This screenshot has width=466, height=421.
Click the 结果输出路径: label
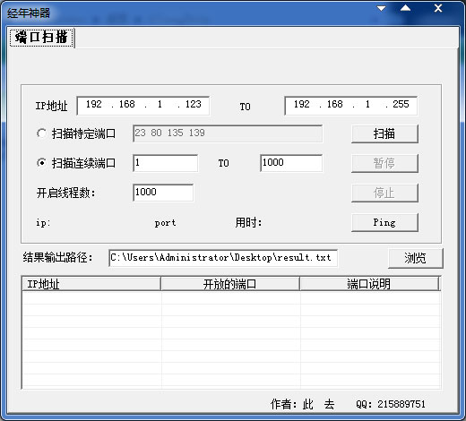[58, 257]
